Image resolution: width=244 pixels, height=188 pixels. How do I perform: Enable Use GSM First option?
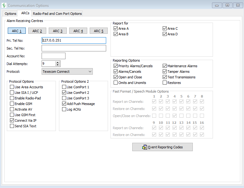[x=12, y=115]
